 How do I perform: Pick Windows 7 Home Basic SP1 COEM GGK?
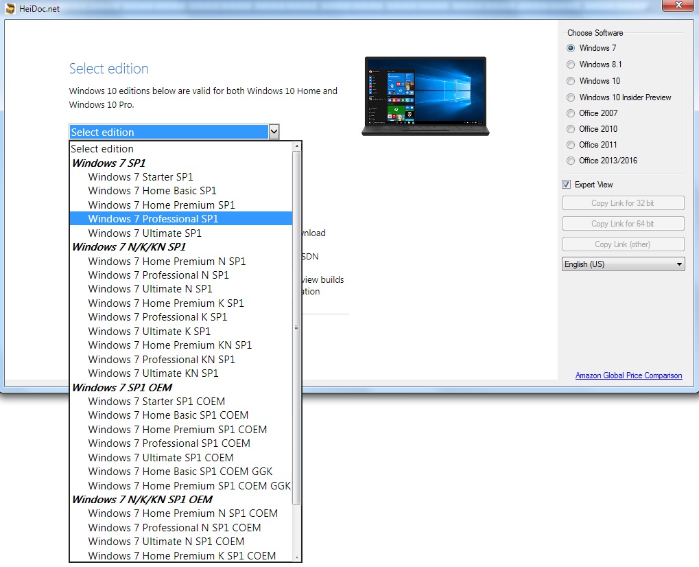click(x=181, y=471)
